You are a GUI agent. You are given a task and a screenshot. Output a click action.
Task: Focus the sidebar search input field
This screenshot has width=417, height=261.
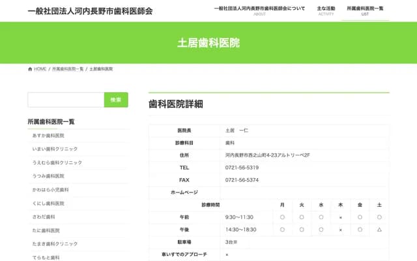point(66,100)
